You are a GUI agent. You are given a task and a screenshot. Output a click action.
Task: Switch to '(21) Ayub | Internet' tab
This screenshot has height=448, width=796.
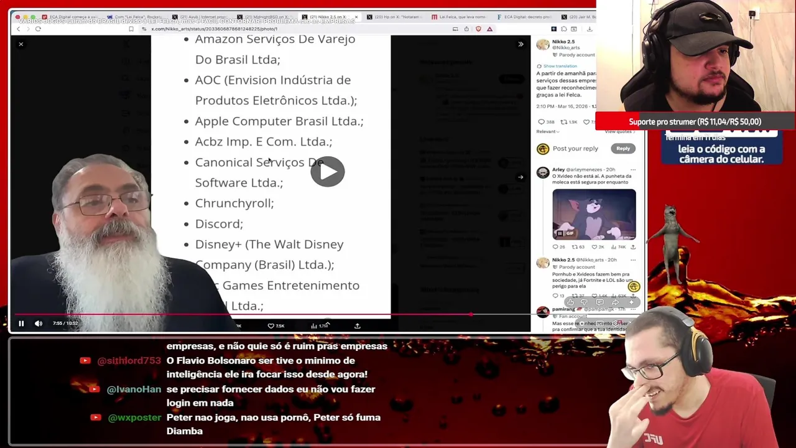(200, 17)
